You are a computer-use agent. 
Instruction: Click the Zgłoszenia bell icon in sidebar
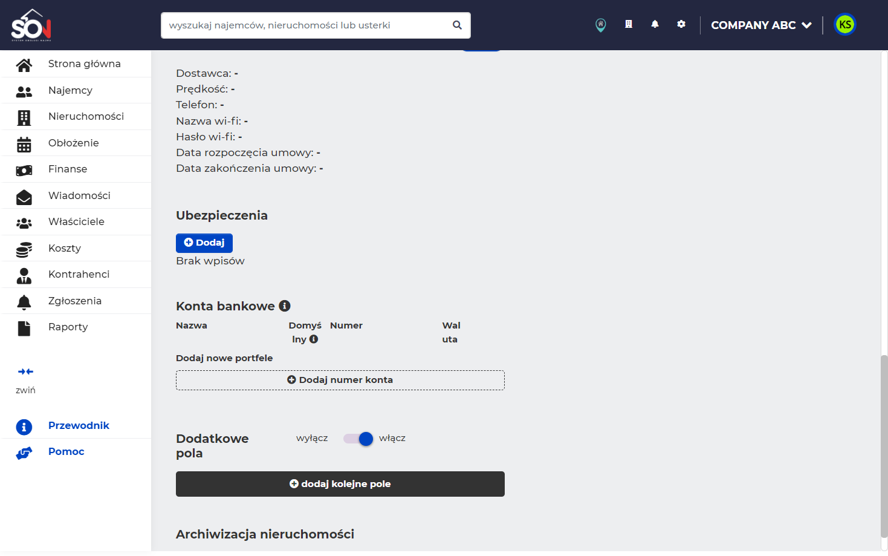pyautogui.click(x=24, y=302)
